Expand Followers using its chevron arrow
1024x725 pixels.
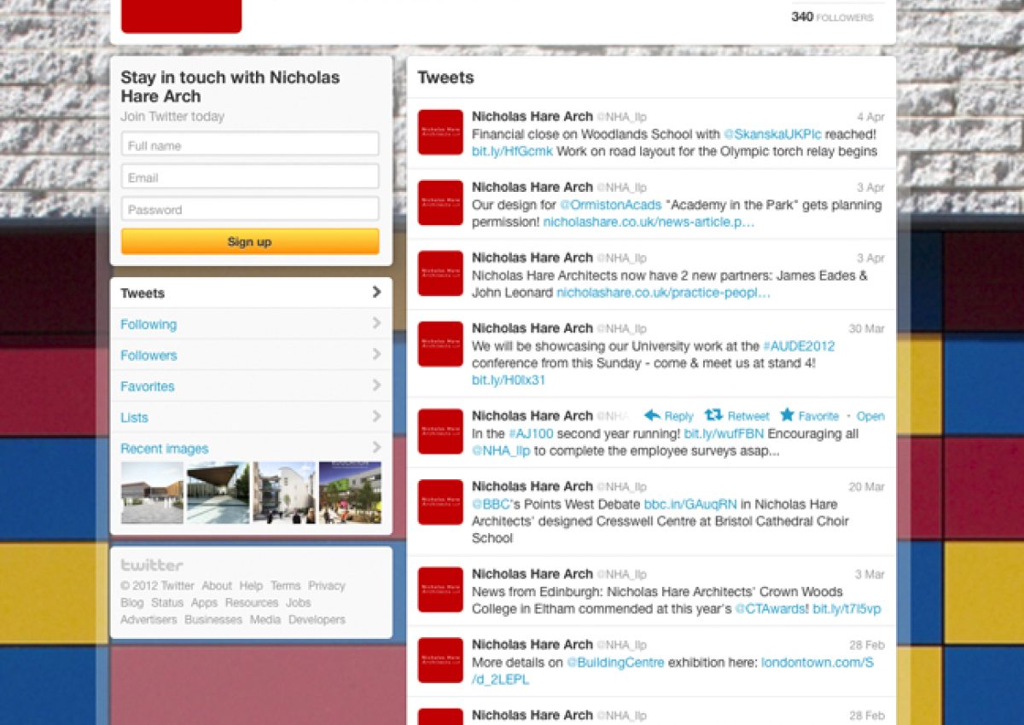tap(376, 354)
